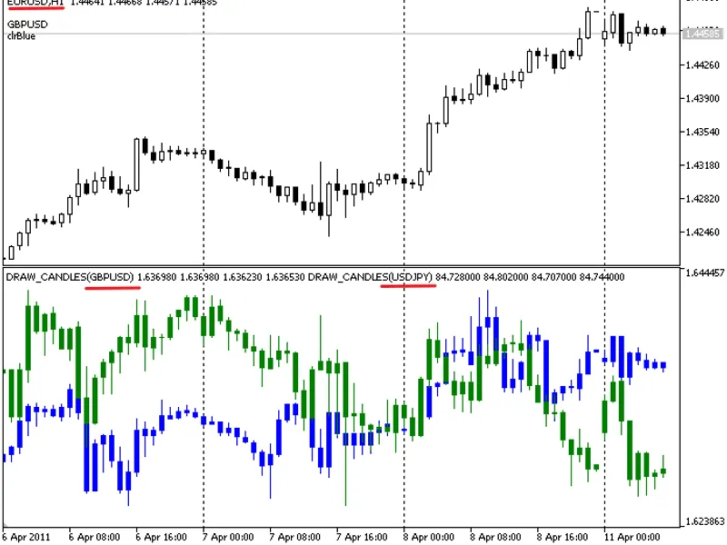Click the USDJPY low value 84.707000
The height and width of the screenshot is (545, 727).
click(553, 277)
